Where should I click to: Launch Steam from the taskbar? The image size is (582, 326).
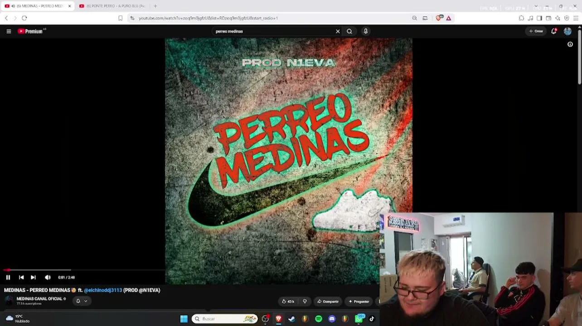(291, 319)
